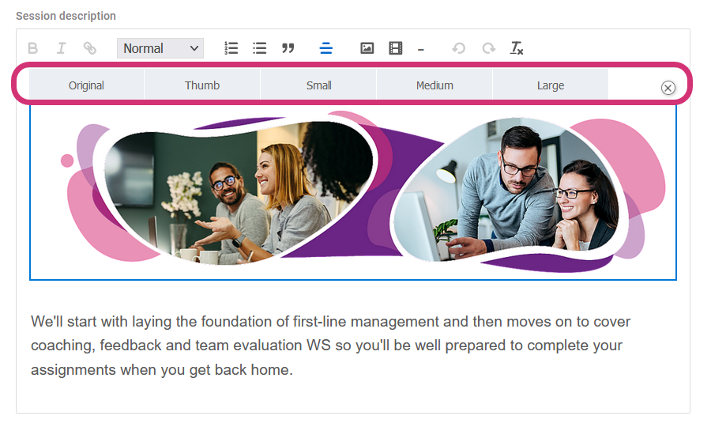This screenshot has height=427, width=711.
Task: Close the image size options bar
Action: click(668, 88)
